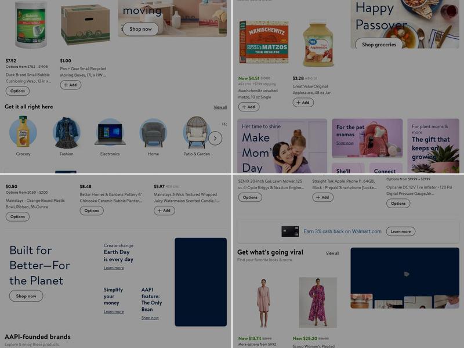Image resolution: width=464 pixels, height=348 pixels.
Task: Click Shop now under Built for Better
Action: tap(26, 296)
